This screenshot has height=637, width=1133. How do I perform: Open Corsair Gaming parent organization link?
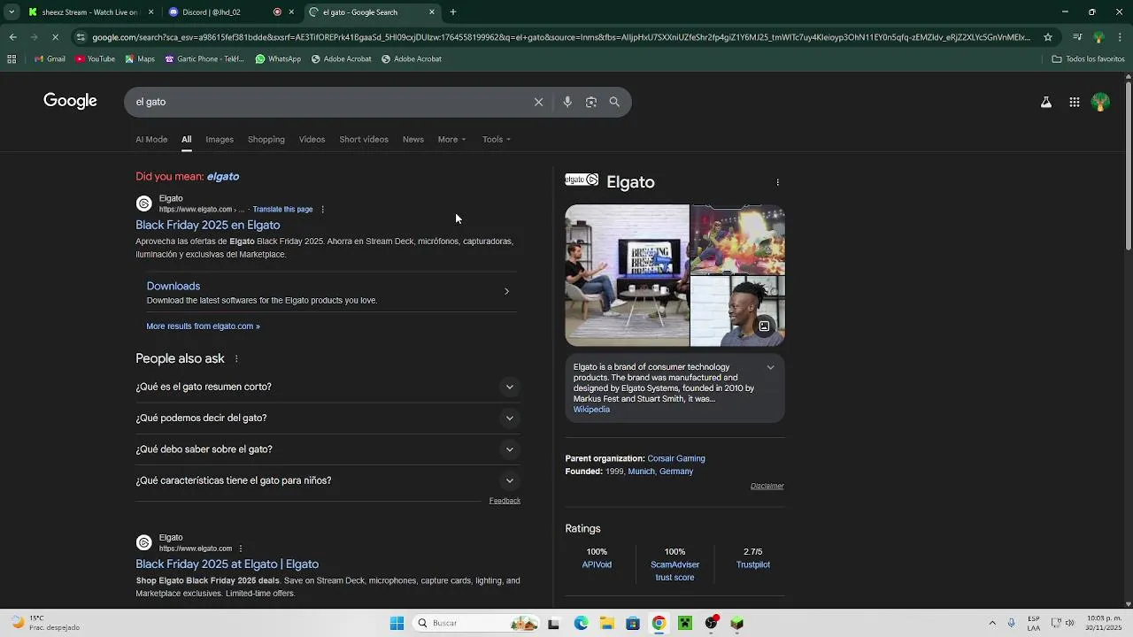coord(676,459)
